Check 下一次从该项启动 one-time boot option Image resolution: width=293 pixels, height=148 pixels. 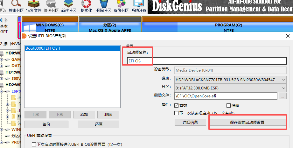click(x=176, y=113)
